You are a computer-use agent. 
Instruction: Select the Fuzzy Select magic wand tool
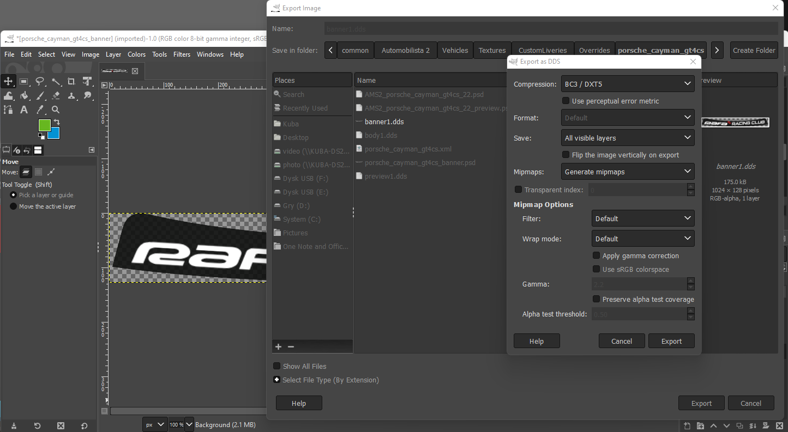point(56,82)
